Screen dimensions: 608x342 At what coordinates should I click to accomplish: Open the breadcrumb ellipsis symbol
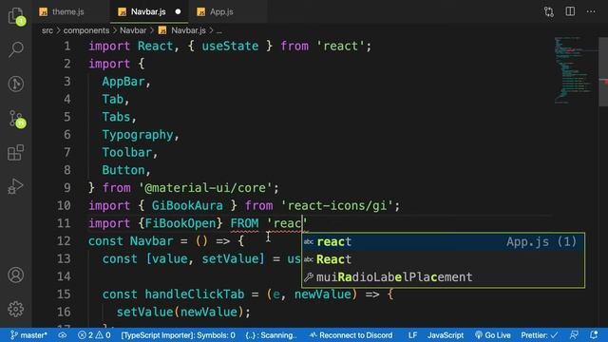[219, 30]
